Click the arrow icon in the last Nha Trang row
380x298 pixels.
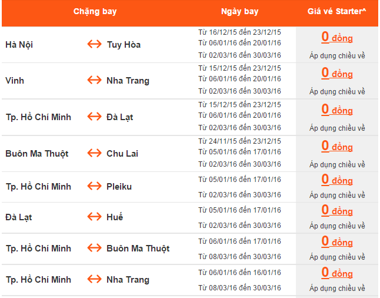click(x=94, y=280)
